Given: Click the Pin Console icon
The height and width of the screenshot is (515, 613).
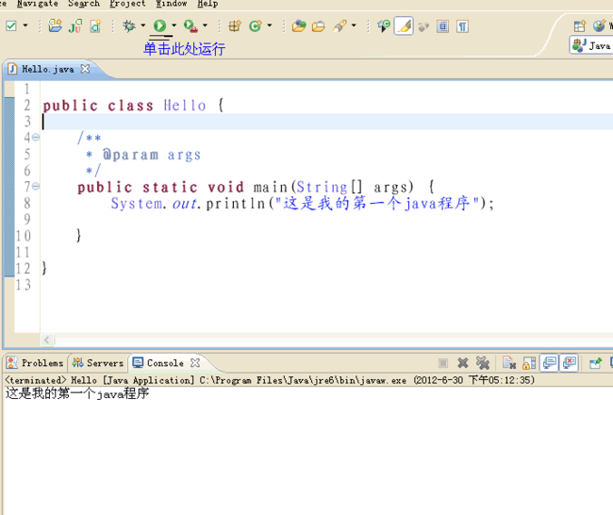Looking at the screenshot, I should (595, 363).
